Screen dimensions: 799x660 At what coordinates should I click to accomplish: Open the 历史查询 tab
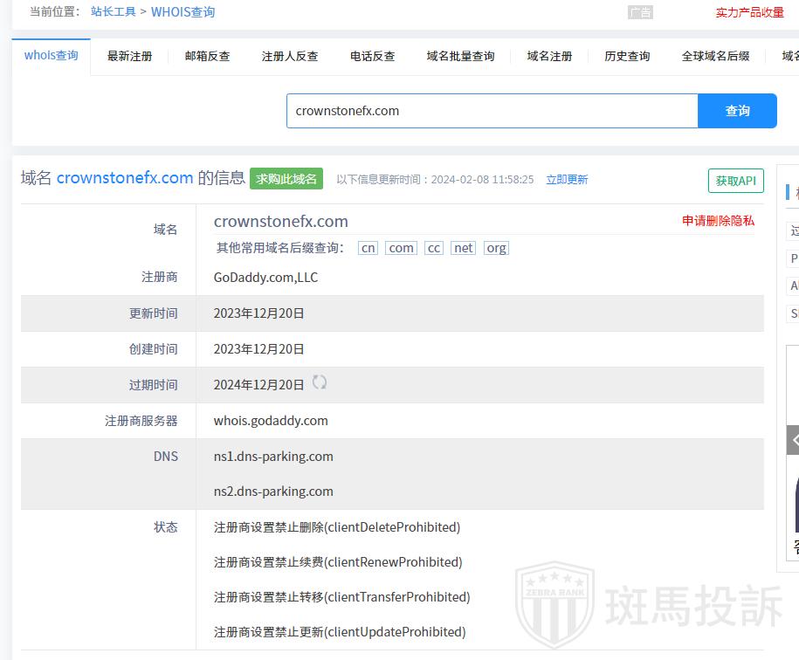pos(627,56)
